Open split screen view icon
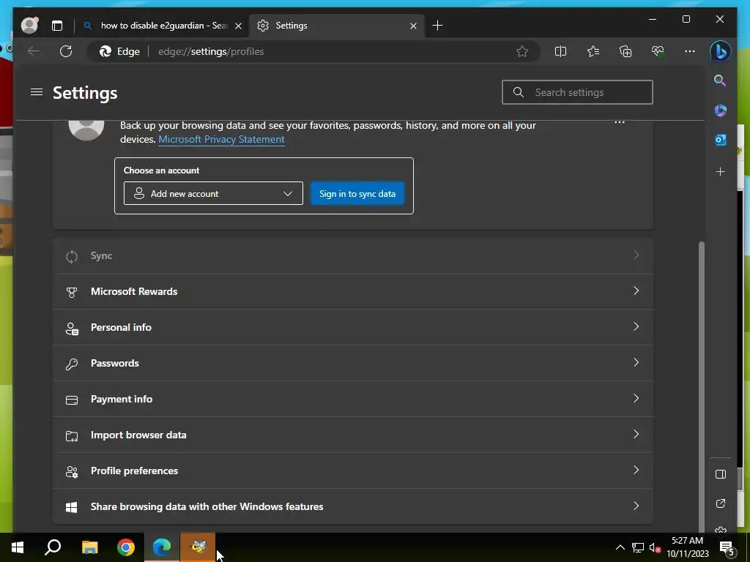Image resolution: width=750 pixels, height=562 pixels. click(x=560, y=51)
